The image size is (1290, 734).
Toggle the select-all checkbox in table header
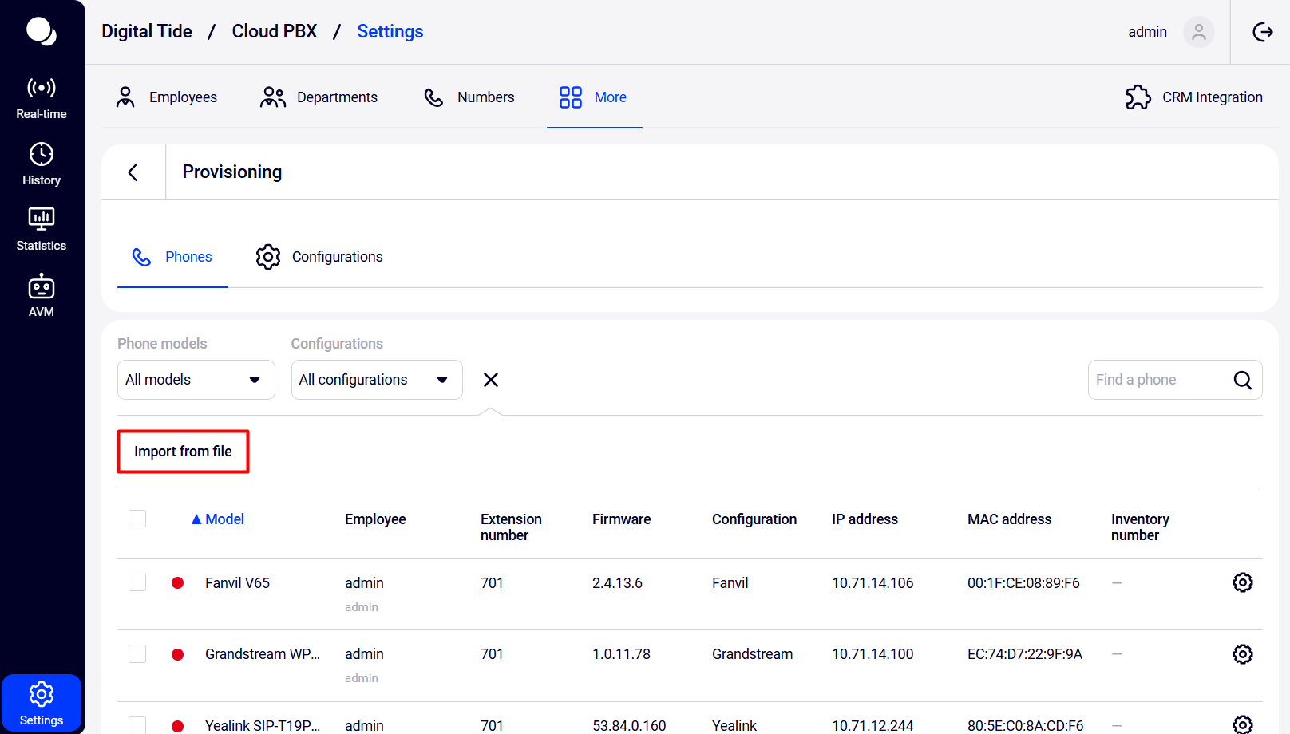tap(137, 519)
